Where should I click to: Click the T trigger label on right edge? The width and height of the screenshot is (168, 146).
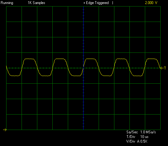(165, 68)
